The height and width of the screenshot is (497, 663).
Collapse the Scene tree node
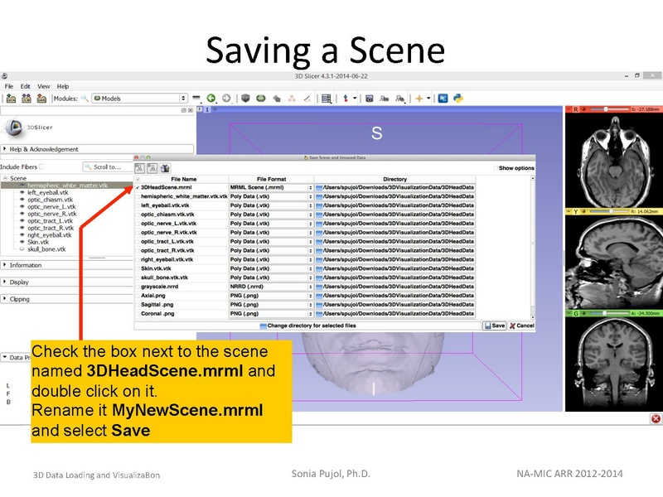point(5,178)
